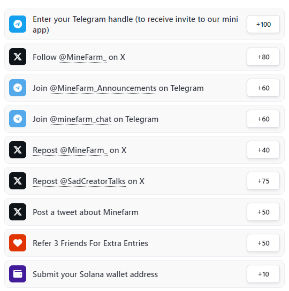Click the +40 points button
The image size is (289, 291).
(x=263, y=150)
